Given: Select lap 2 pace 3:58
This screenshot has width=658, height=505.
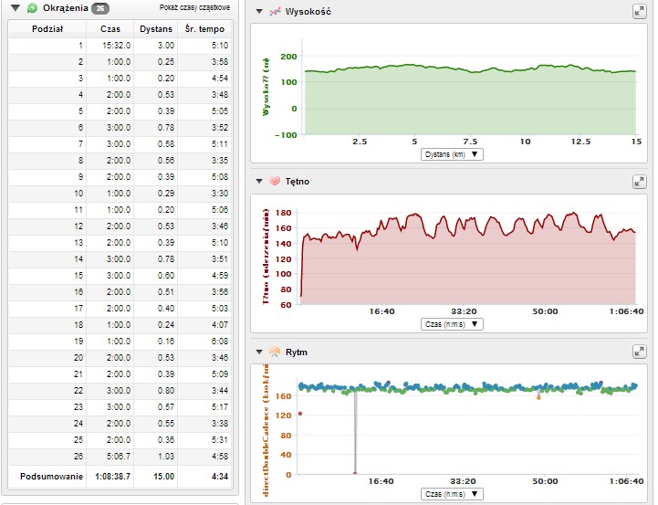Looking at the screenshot, I should click(x=220, y=62).
